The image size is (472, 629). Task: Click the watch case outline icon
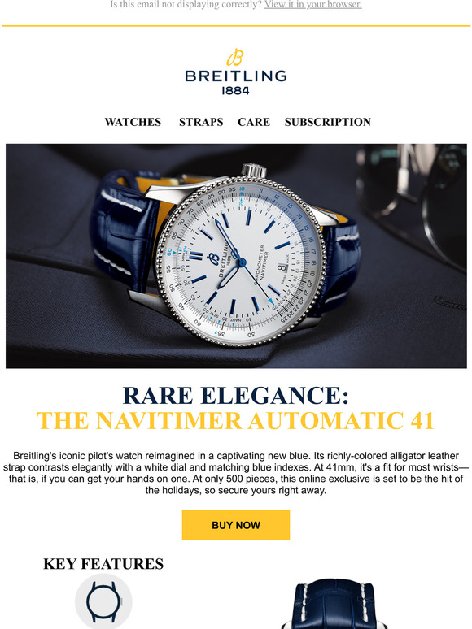[103, 602]
